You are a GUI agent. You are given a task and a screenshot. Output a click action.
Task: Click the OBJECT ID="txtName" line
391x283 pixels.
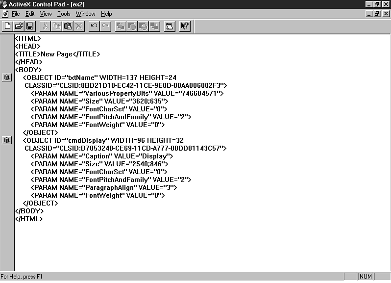(99, 77)
